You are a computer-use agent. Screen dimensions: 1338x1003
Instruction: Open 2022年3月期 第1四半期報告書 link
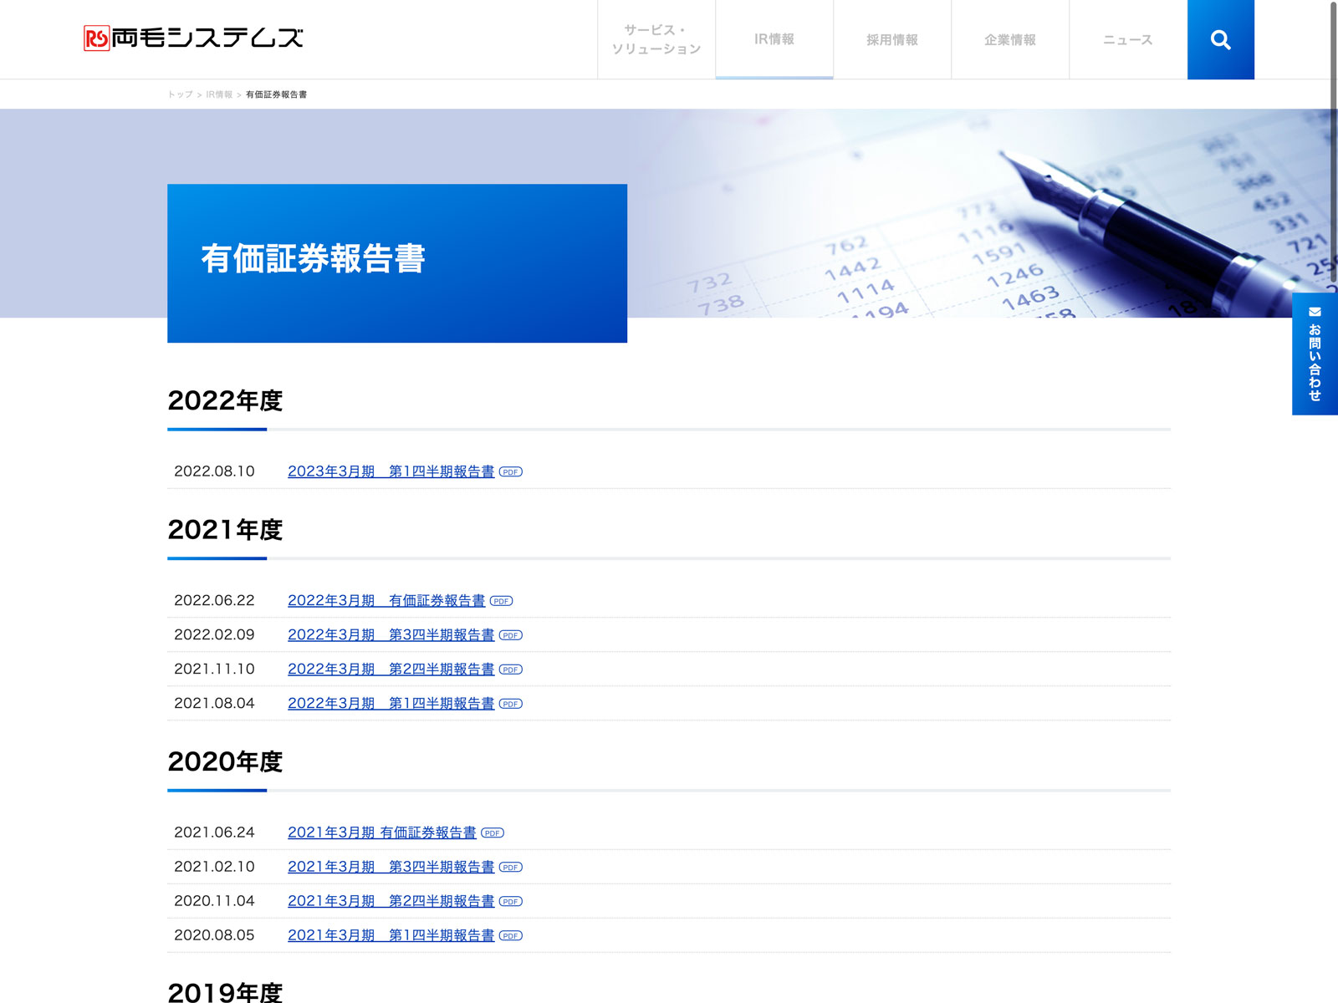pos(391,704)
